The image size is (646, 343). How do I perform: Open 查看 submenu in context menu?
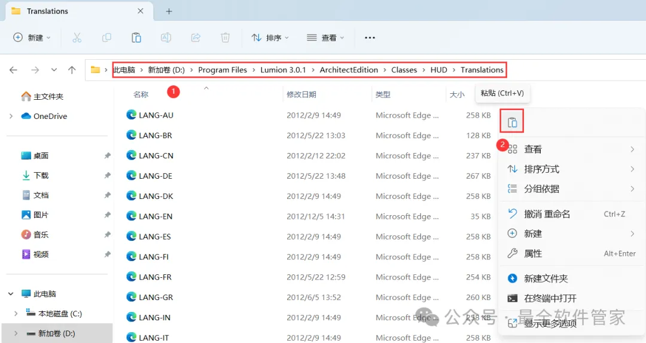[x=571, y=149]
